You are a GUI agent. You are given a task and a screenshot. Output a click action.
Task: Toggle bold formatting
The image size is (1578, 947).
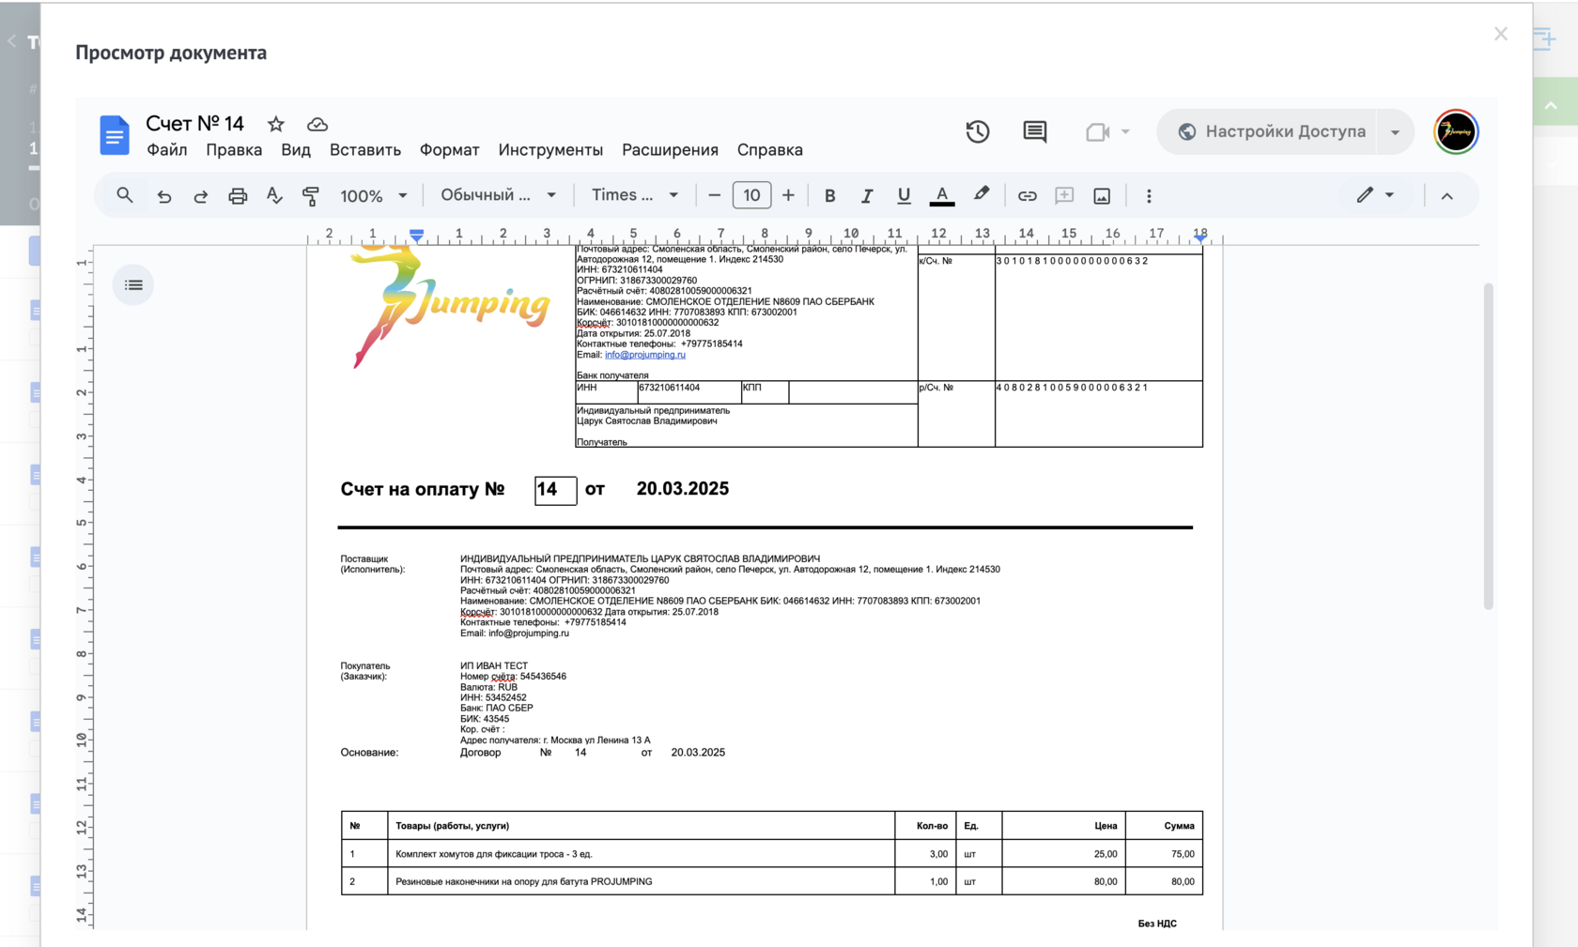pyautogui.click(x=829, y=195)
